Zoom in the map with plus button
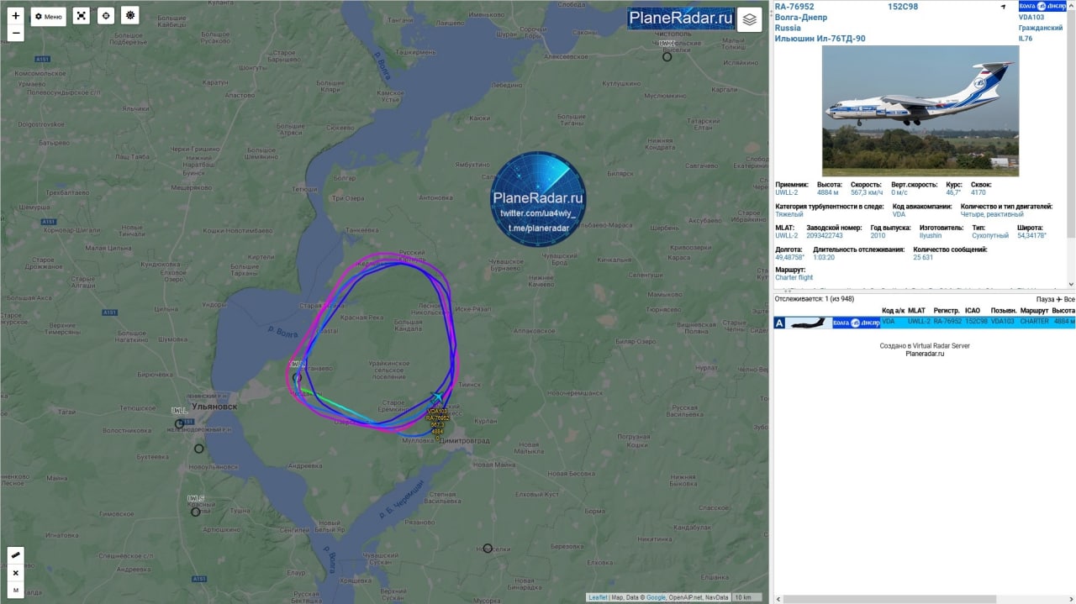 coord(15,16)
